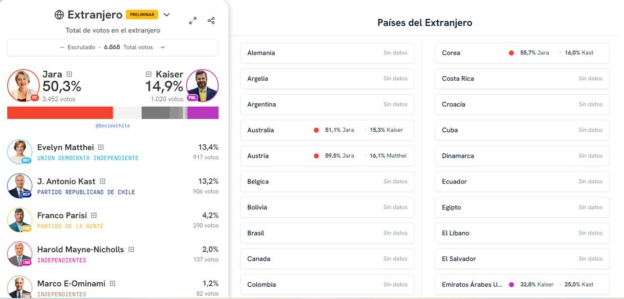Click plus icon next to J. Antonio Kast

[x=103, y=181]
